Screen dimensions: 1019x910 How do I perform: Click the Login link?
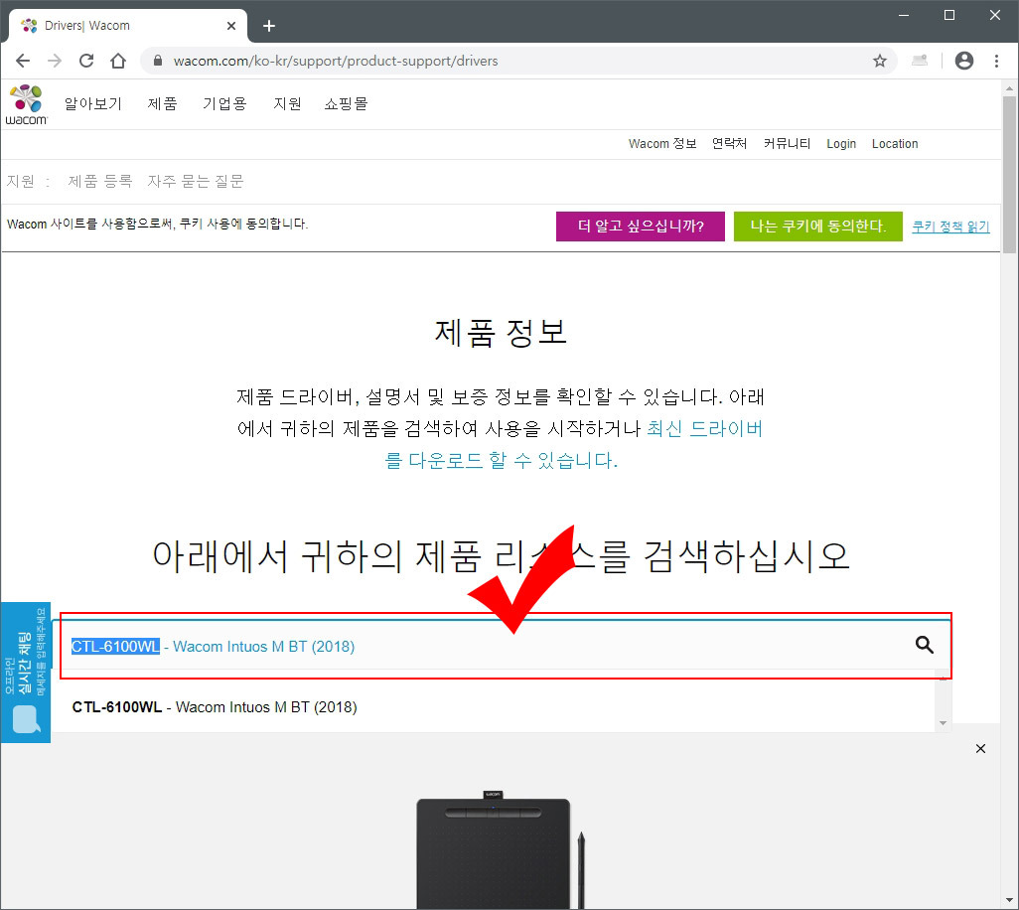click(x=841, y=144)
